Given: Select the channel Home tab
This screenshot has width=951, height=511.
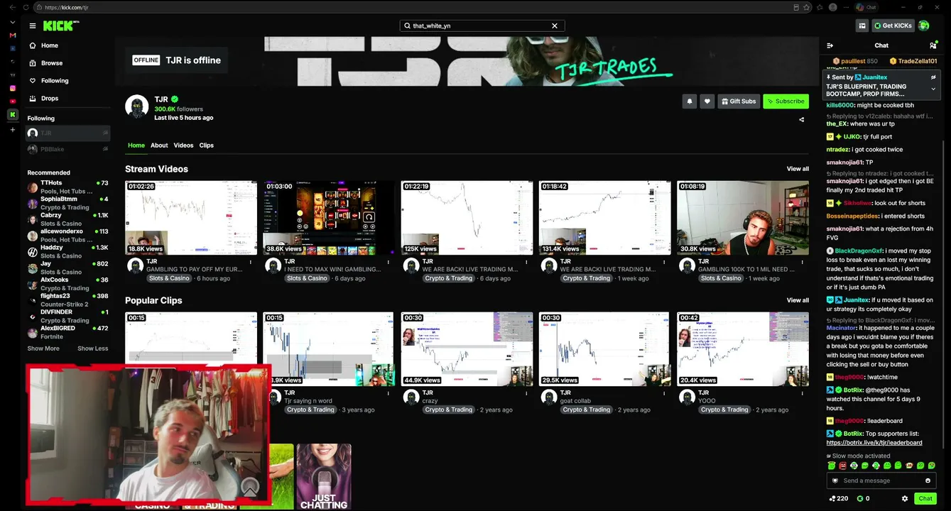Looking at the screenshot, I should (136, 145).
